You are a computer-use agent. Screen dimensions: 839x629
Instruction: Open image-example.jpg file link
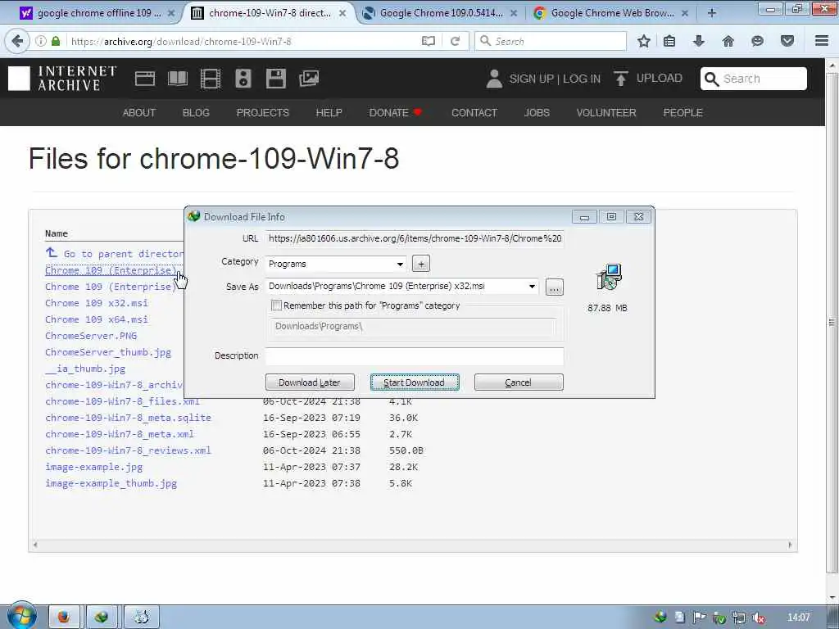click(94, 467)
